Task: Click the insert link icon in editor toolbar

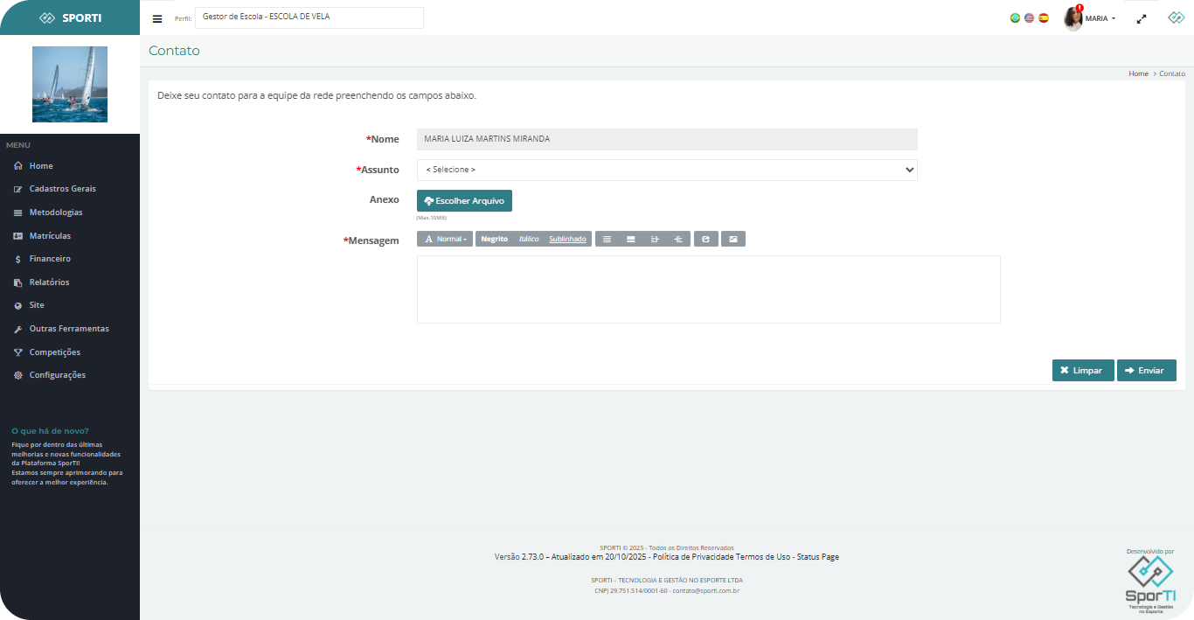Action: pyautogui.click(x=705, y=239)
